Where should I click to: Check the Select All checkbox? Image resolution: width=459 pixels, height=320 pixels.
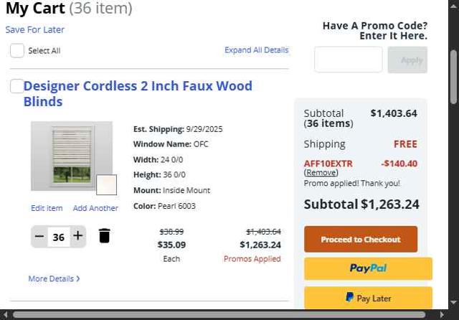point(17,51)
